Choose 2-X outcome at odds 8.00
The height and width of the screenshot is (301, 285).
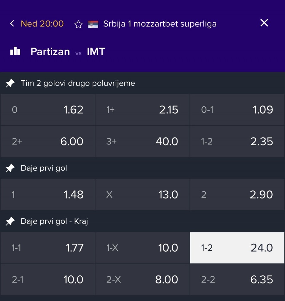(142, 280)
